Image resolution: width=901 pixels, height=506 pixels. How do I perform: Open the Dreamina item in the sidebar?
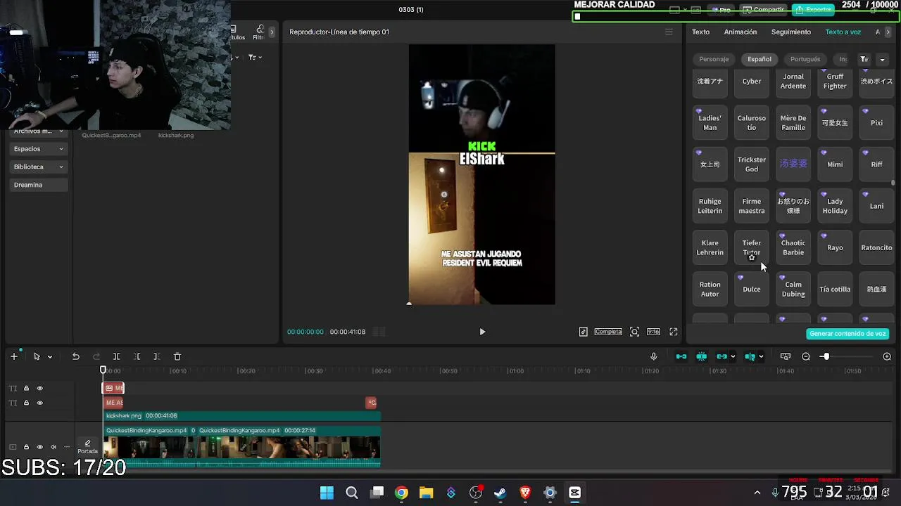click(x=39, y=185)
